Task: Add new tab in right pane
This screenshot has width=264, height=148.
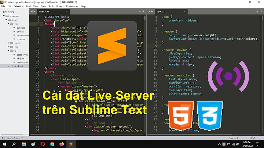Action: (x=257, y=11)
